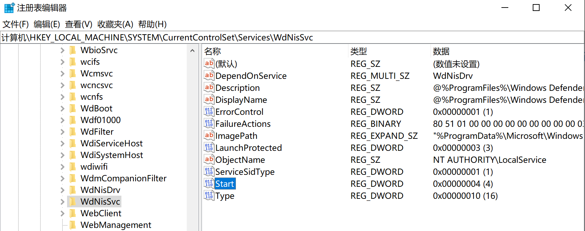Click the 类型 column header

pyautogui.click(x=359, y=51)
